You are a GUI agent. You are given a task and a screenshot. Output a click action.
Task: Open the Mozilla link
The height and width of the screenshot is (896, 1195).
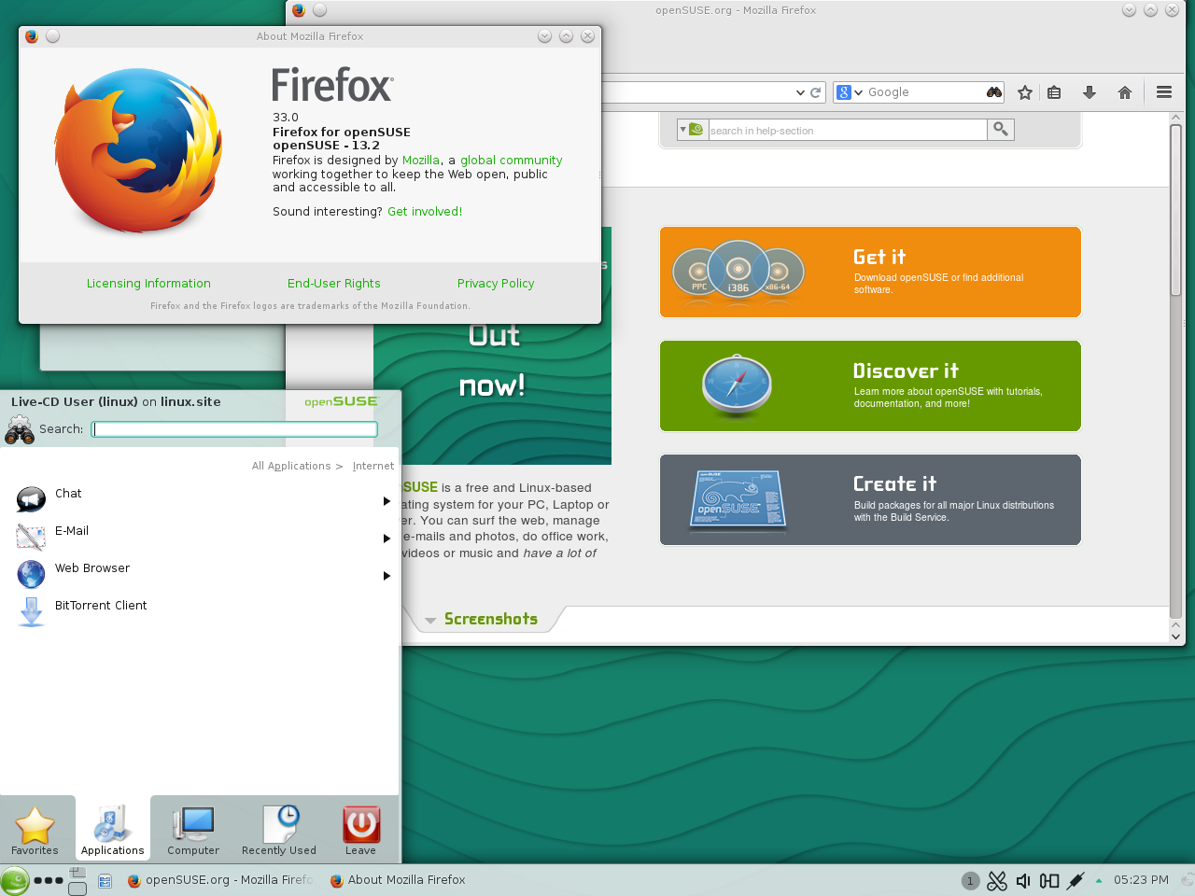(420, 161)
